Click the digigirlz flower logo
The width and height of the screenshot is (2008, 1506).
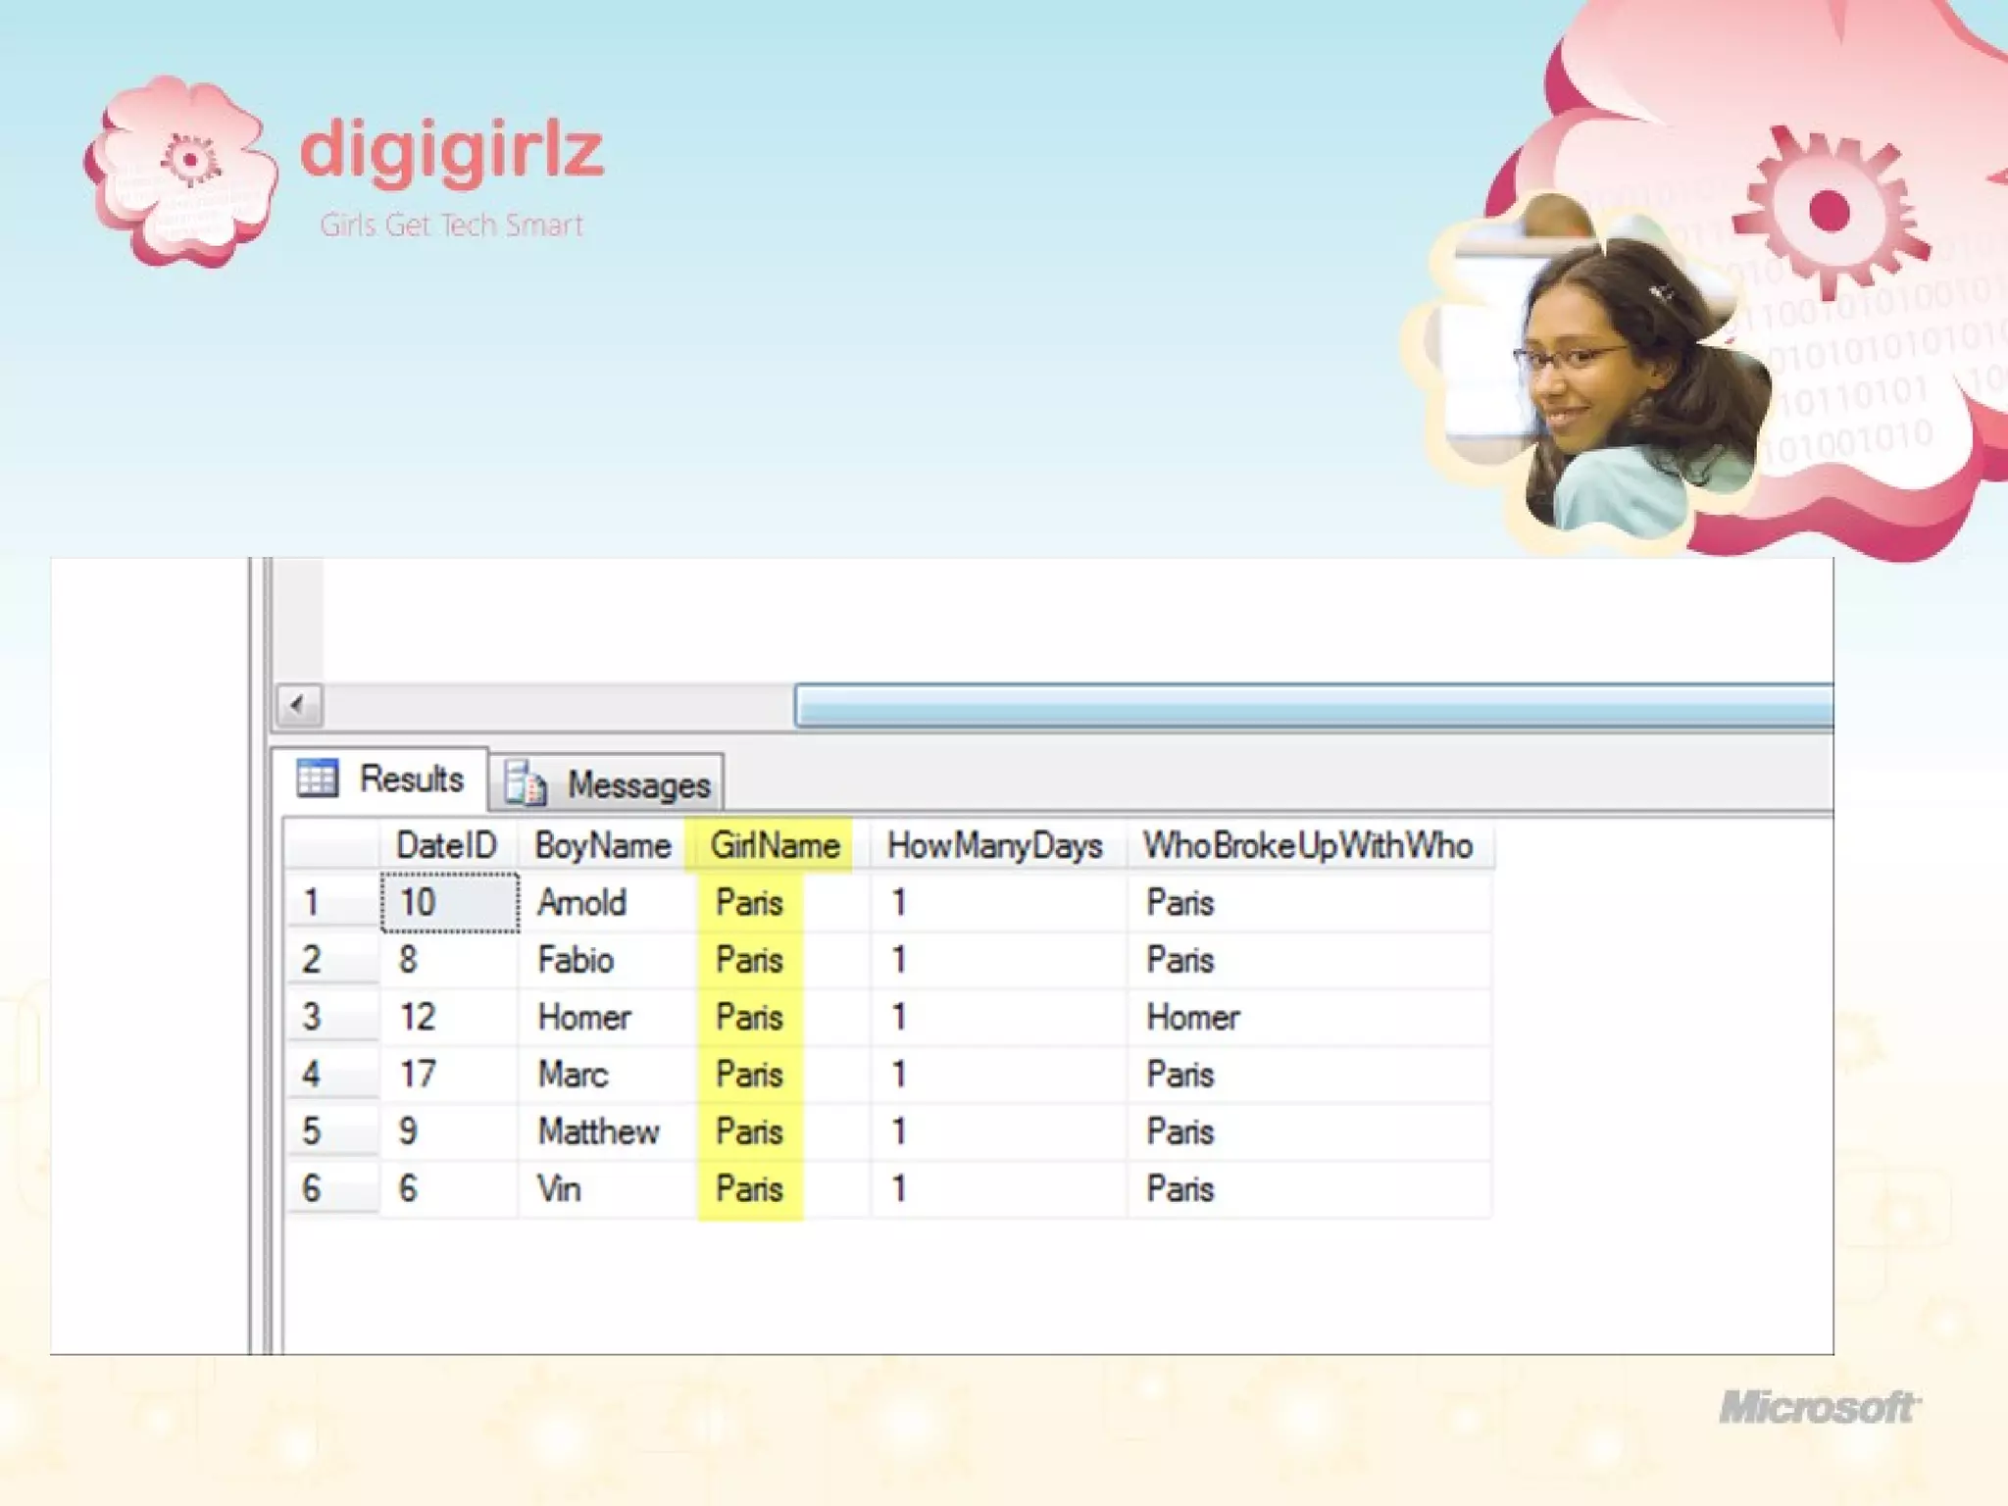pyautogui.click(x=181, y=172)
